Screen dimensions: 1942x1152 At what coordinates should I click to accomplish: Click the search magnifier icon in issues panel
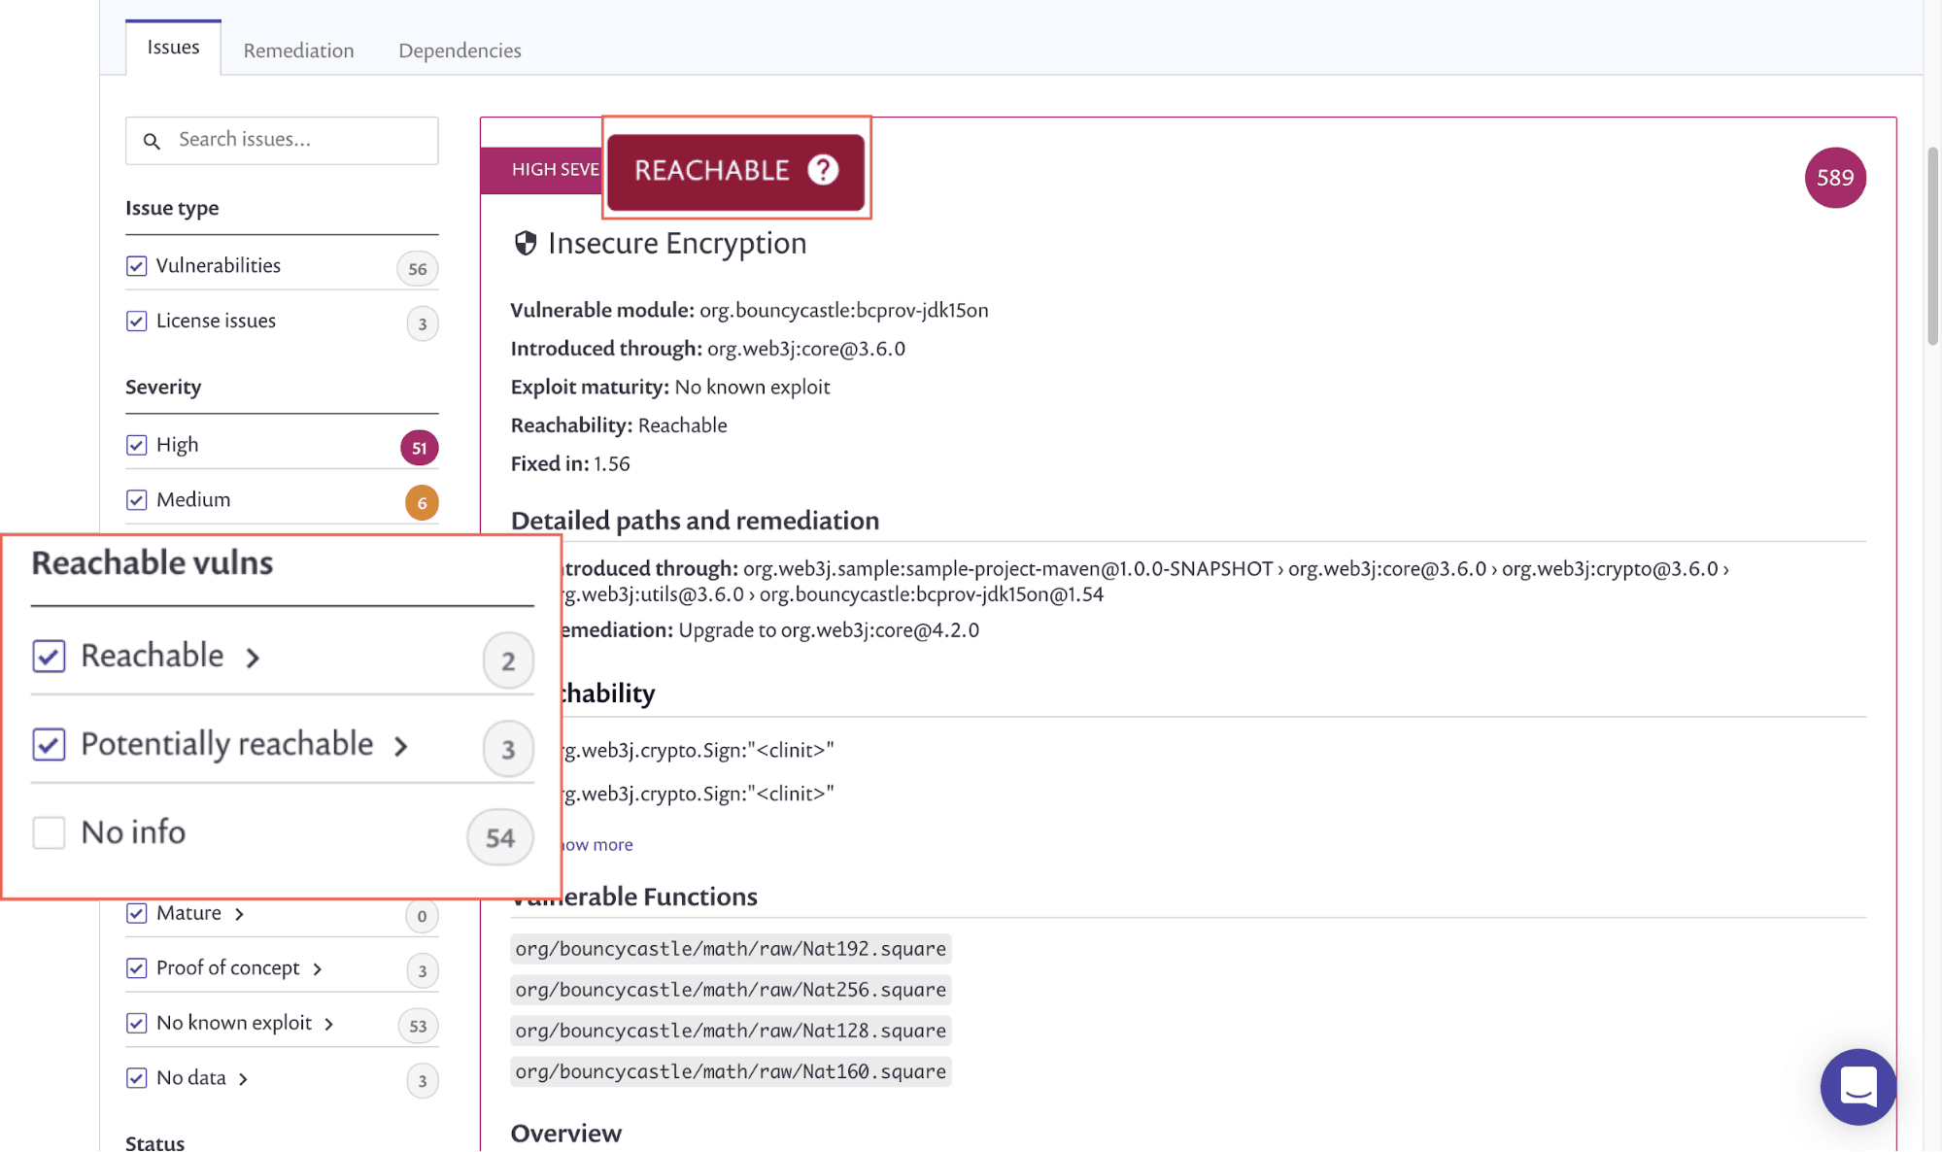pos(153,140)
